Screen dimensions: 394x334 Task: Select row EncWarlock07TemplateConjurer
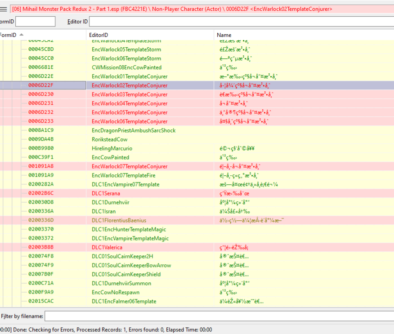coord(197,166)
